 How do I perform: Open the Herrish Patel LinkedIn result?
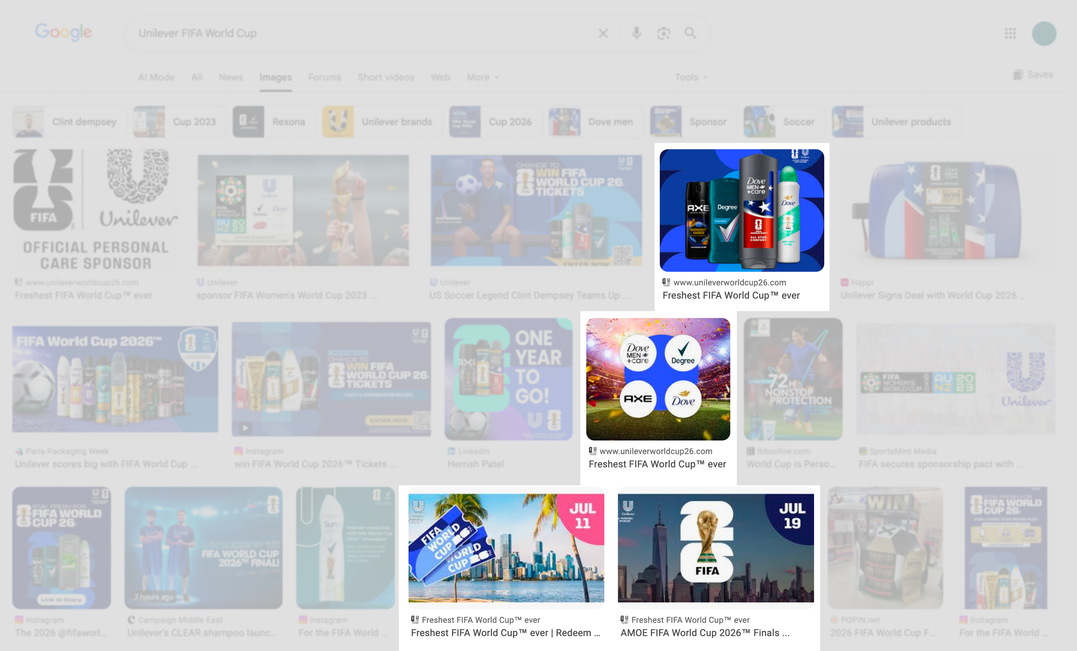coord(476,464)
